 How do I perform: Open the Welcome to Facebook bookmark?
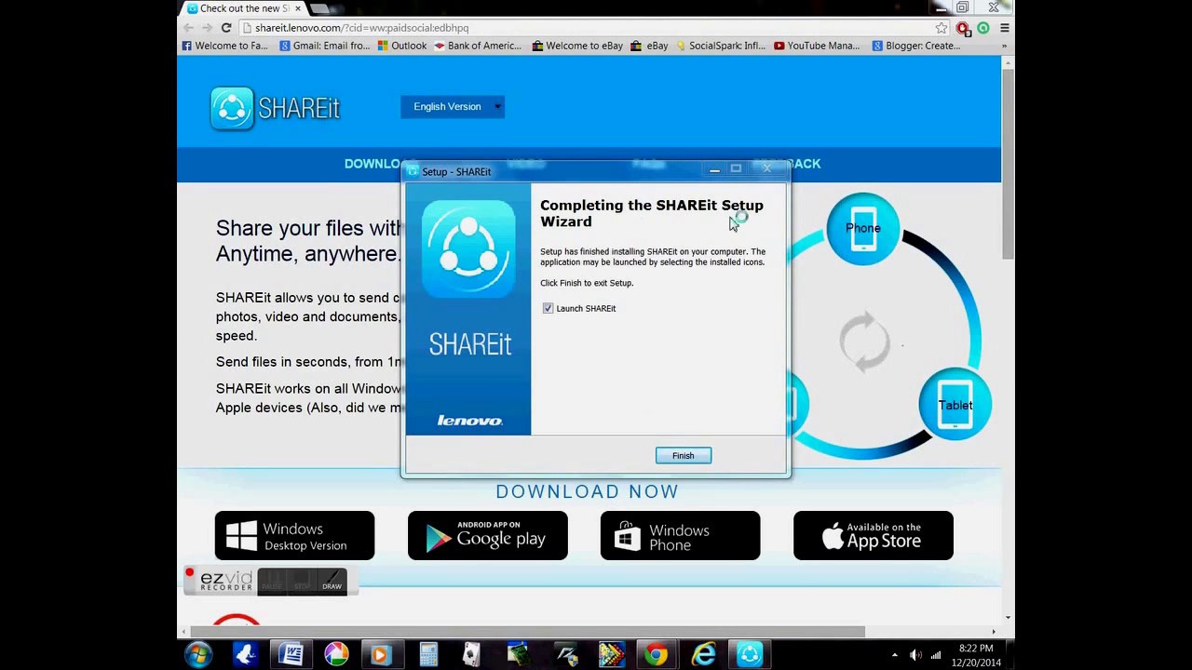(x=225, y=46)
